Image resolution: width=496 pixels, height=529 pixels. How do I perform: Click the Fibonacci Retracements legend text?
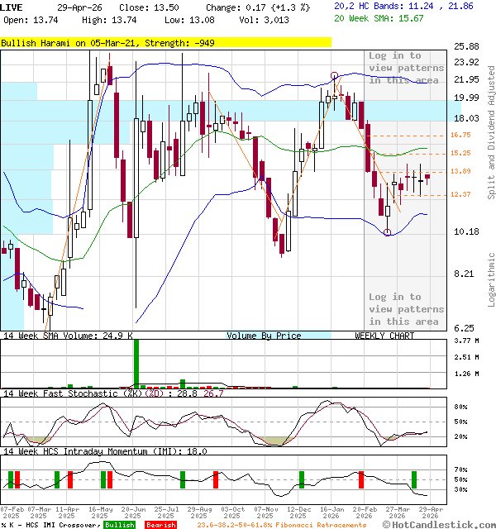pyautogui.click(x=281, y=525)
